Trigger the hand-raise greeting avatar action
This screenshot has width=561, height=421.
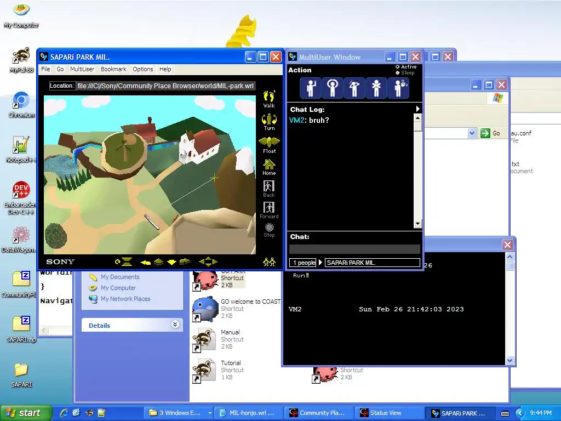click(311, 88)
